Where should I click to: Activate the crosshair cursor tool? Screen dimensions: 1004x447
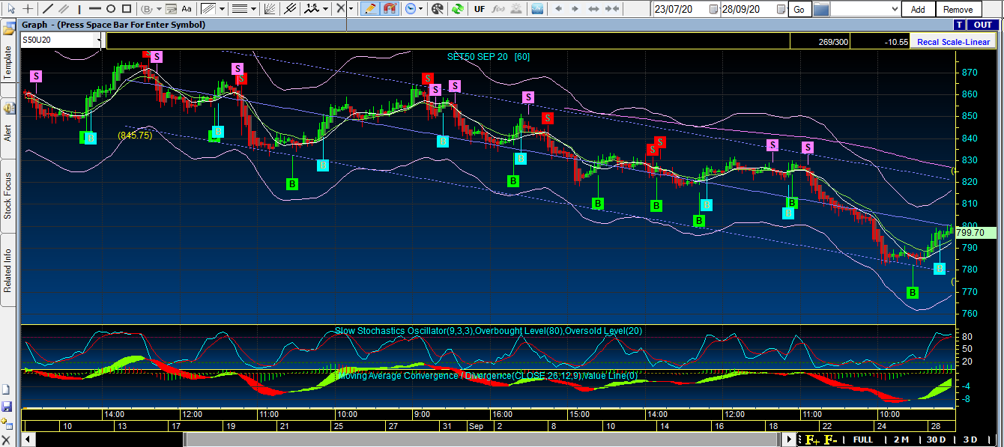(x=28, y=9)
